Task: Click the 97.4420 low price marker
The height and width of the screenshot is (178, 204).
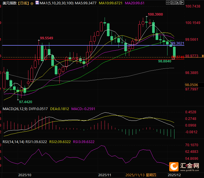Action: pos(25,102)
